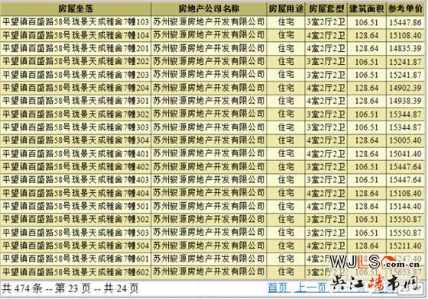Screen dimensions: 428x299
Task: Select price 15447.64 in row 402
Action: (405, 167)
